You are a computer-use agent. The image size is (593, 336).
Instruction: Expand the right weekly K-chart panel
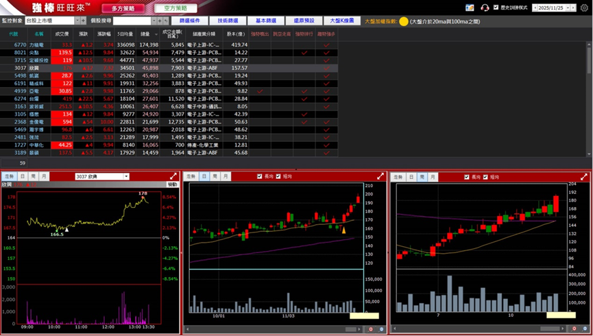click(x=584, y=177)
